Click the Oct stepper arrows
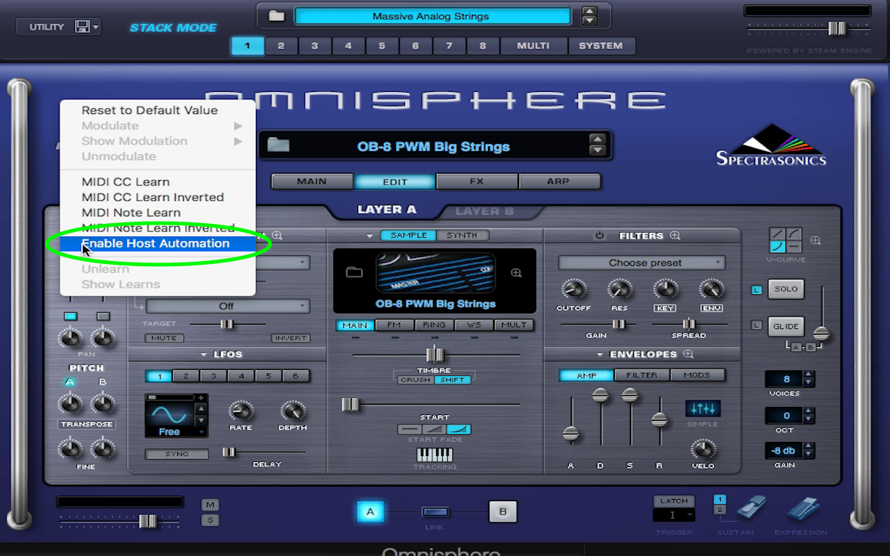The height and width of the screenshot is (556, 890). coord(808,415)
